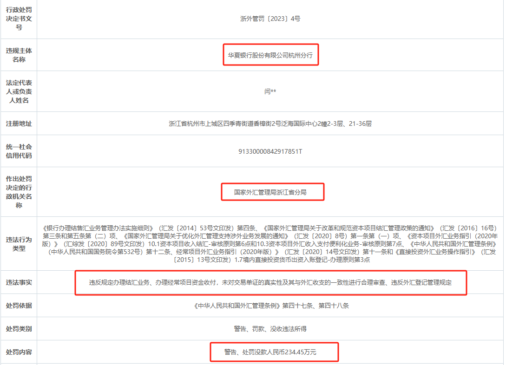Select the highlighted entity name 华夏银行股份有限公司杭州分行

(271, 54)
